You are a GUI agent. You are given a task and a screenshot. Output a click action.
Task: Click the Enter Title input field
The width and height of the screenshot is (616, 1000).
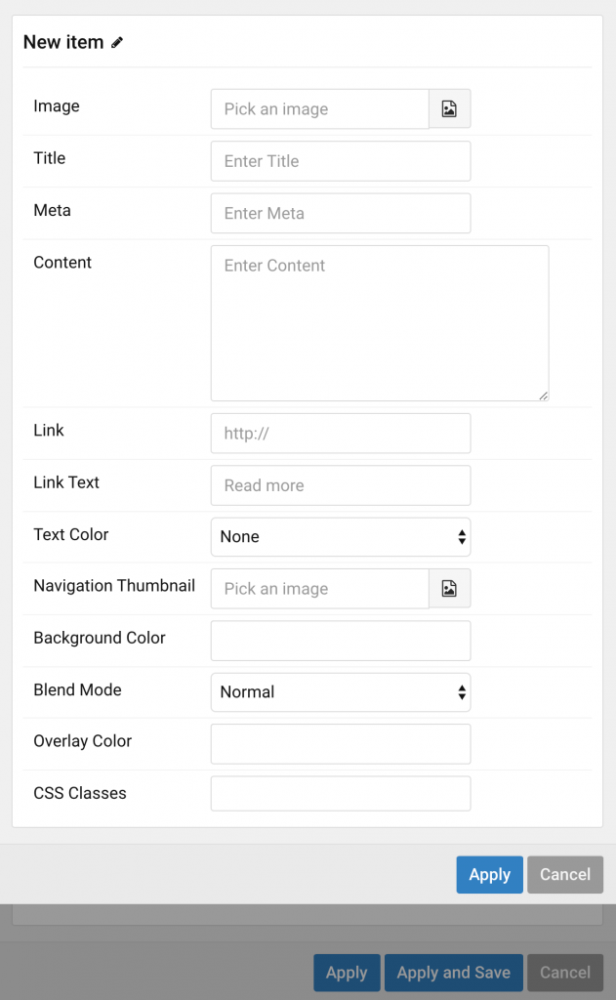pos(340,160)
